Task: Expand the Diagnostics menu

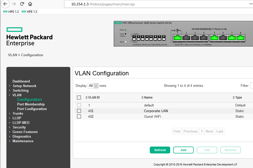Action: [10, 136]
